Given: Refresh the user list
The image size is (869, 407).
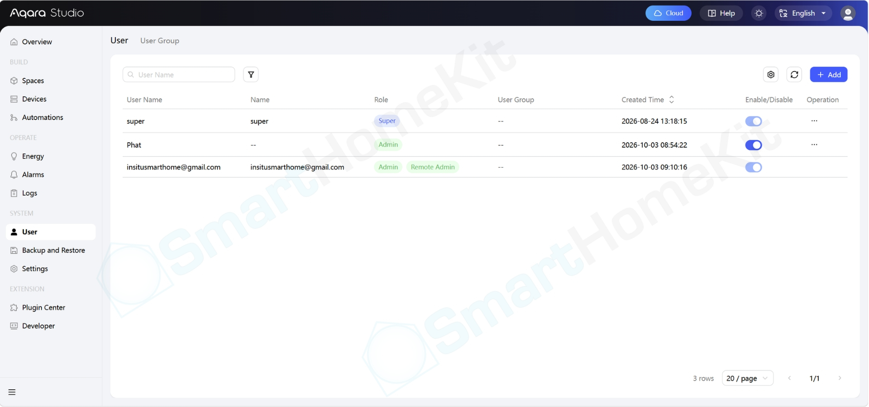Looking at the screenshot, I should point(794,75).
